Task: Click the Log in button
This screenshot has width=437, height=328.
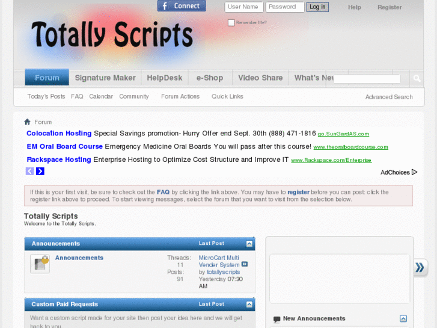Action: [x=317, y=7]
